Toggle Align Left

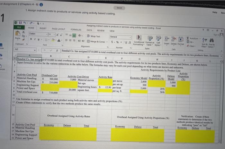coord(66,40)
